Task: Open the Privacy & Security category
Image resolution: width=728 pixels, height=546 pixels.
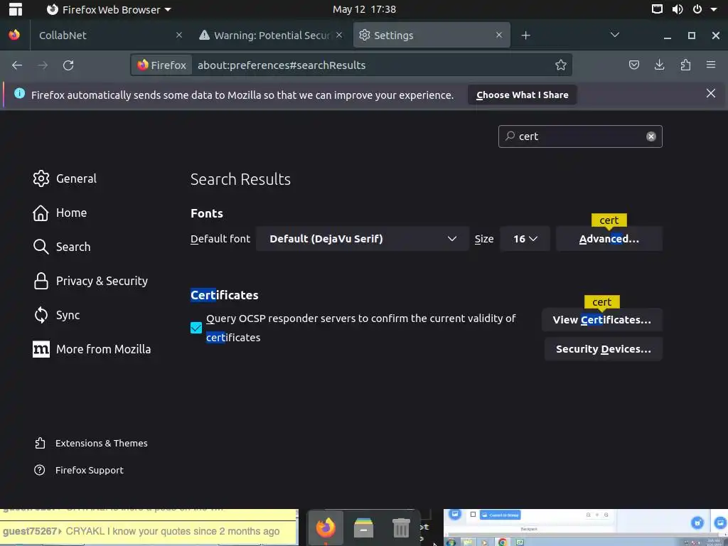Action: coord(90,282)
